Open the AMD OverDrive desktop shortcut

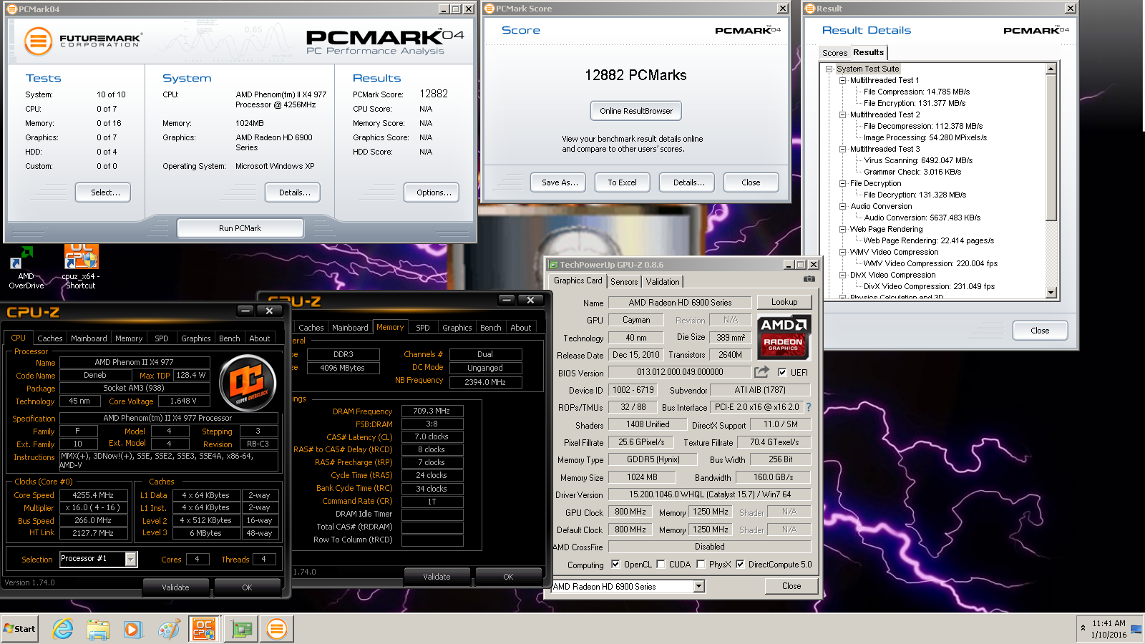tap(26, 267)
